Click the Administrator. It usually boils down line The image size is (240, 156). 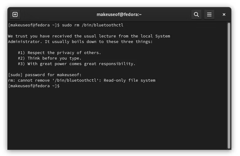[80, 42]
